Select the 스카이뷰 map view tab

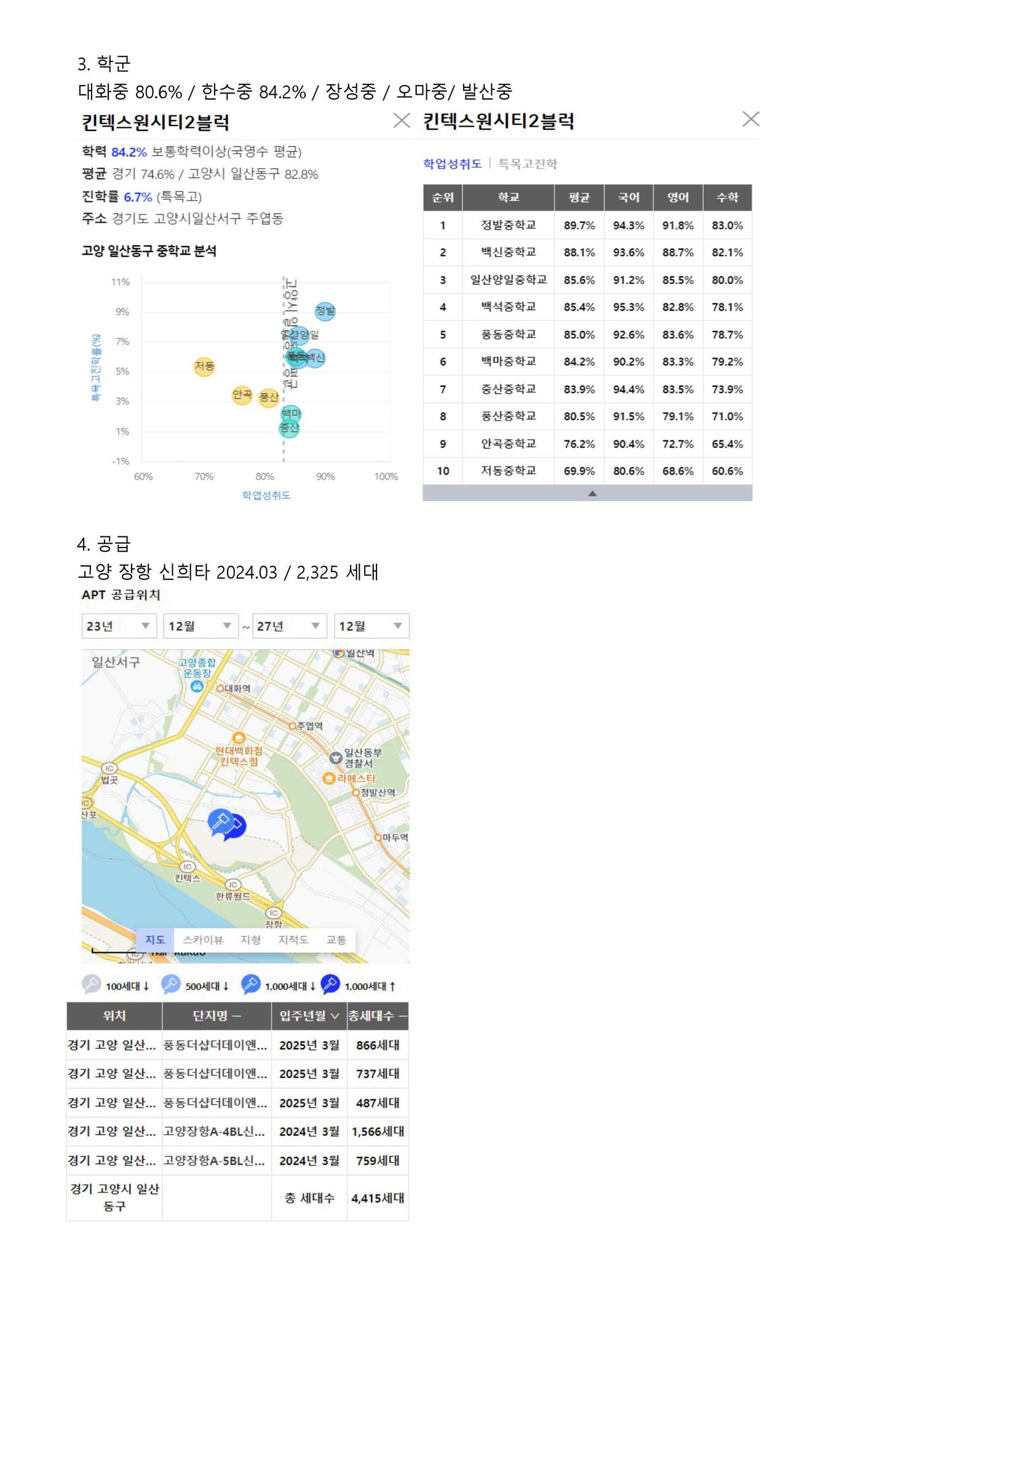(x=203, y=939)
